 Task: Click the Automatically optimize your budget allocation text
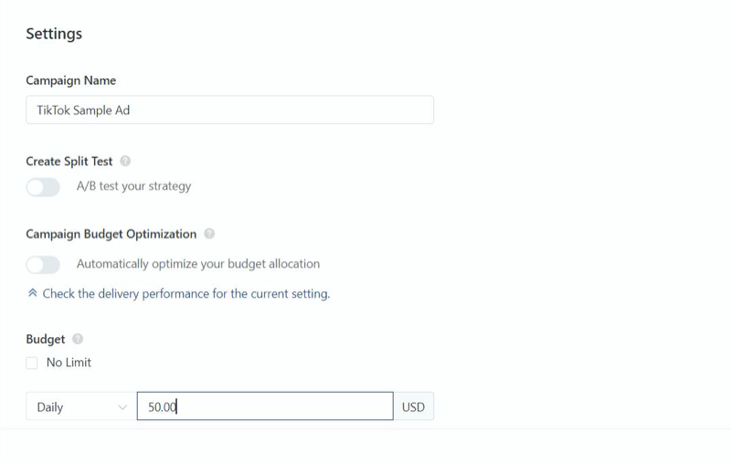pos(198,264)
